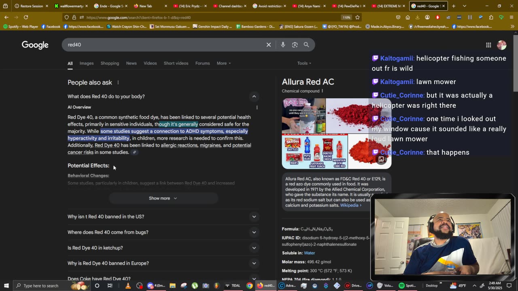Open taskbar clock showing 2:49 AM
Image resolution: width=518 pixels, height=291 pixels.
click(x=496, y=286)
